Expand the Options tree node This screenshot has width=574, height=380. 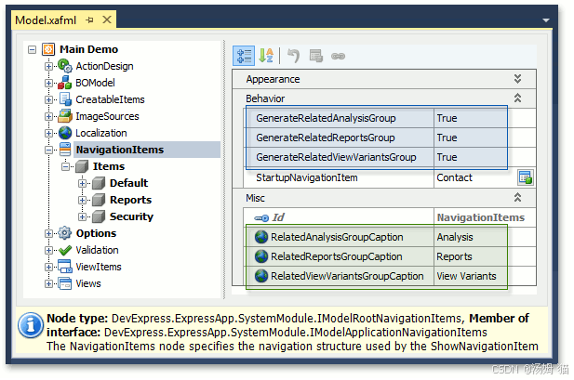tap(48, 233)
